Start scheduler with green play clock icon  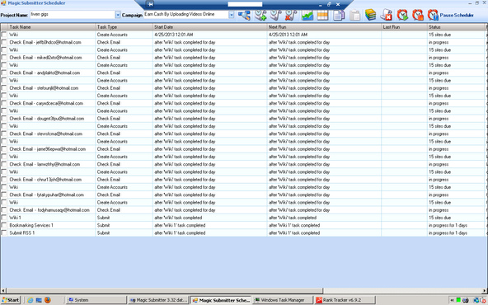[x=402, y=15]
